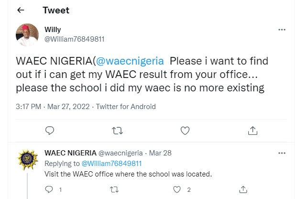Open the Twitter for Android source link
Viewport: 297px width, 199px height.
(x=126, y=106)
